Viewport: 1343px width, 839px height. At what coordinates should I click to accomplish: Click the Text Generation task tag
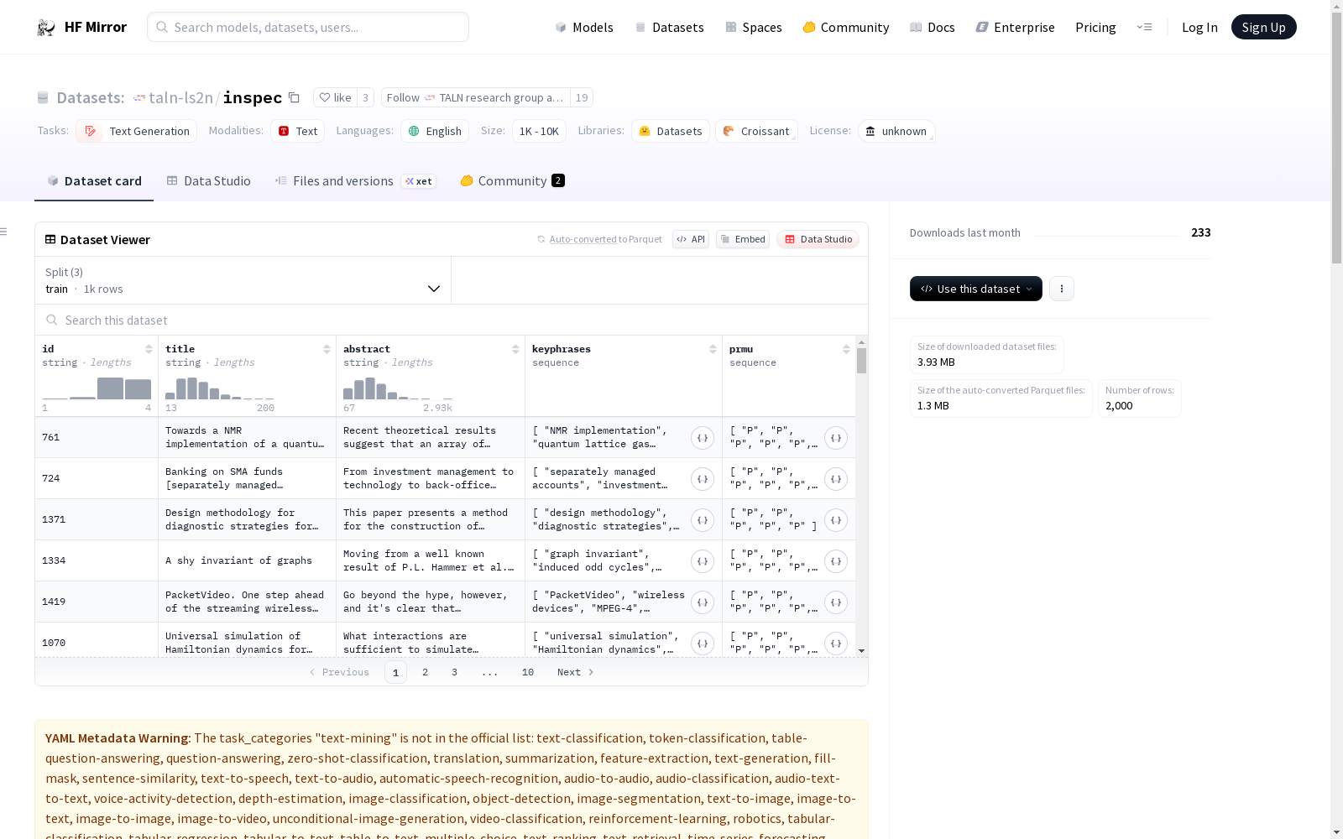coord(136,131)
